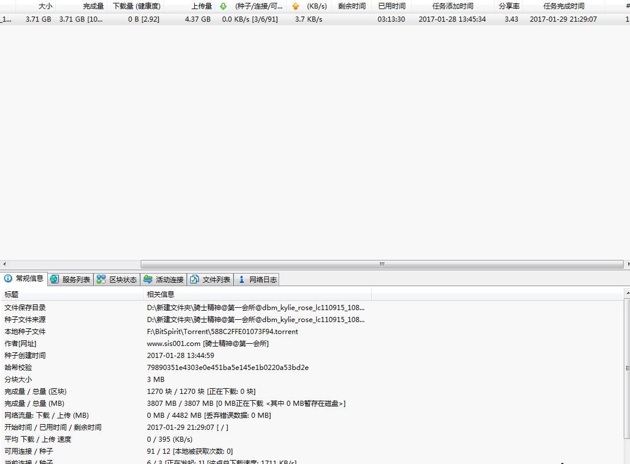Sort by 任务完成时间 column header
The width and height of the screenshot is (630, 464).
click(x=563, y=6)
